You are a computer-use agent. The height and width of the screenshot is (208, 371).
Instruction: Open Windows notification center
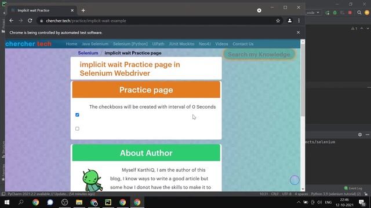pos(362,202)
